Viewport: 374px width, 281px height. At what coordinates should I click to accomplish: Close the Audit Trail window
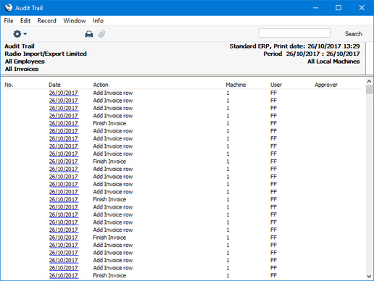[362, 8]
